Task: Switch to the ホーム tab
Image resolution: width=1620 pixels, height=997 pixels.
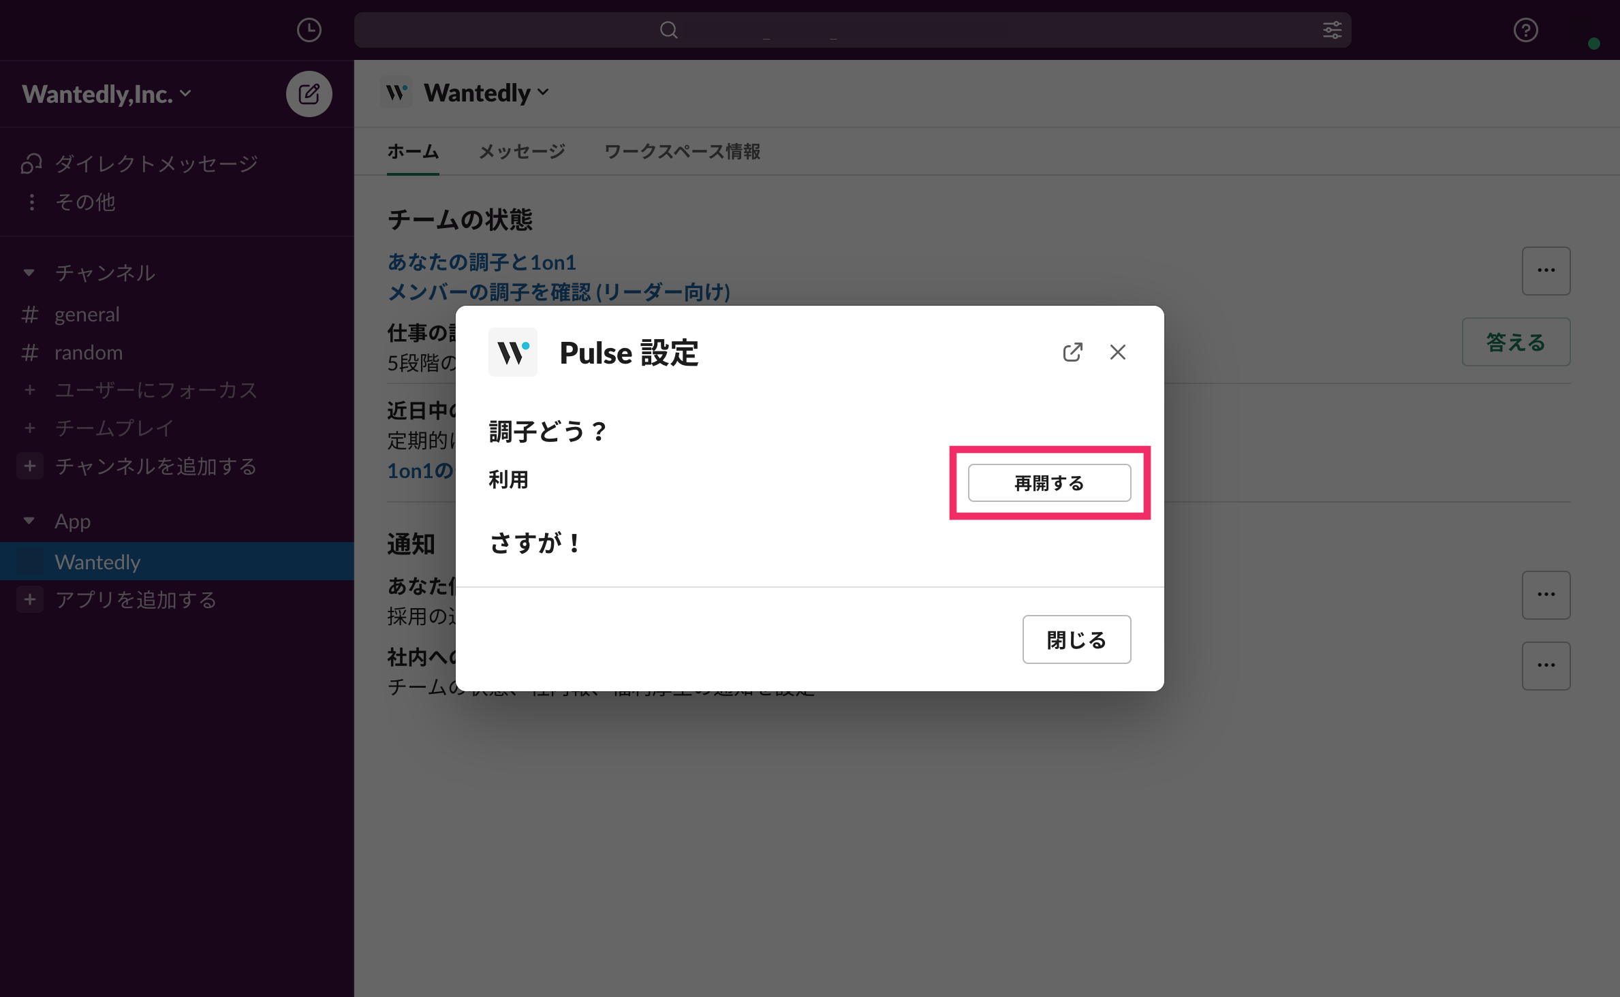Action: coord(413,151)
